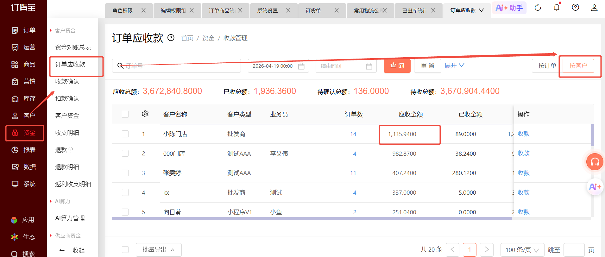Screen dimensions: 605x257
Task: Open the 订单 sidebar menu
Action: [x=23, y=30]
